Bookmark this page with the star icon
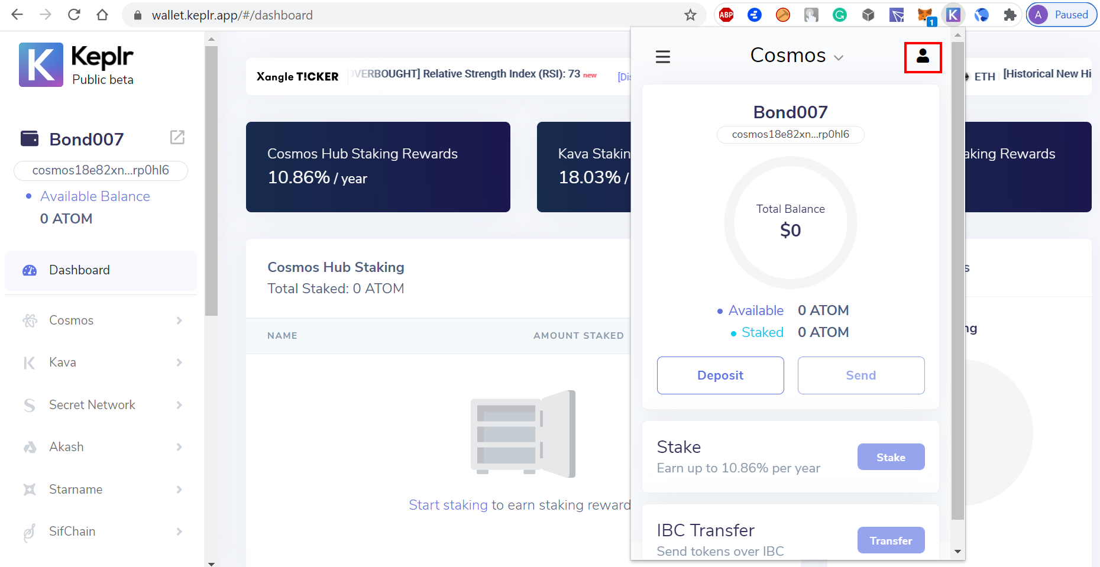1100x567 pixels. point(690,15)
